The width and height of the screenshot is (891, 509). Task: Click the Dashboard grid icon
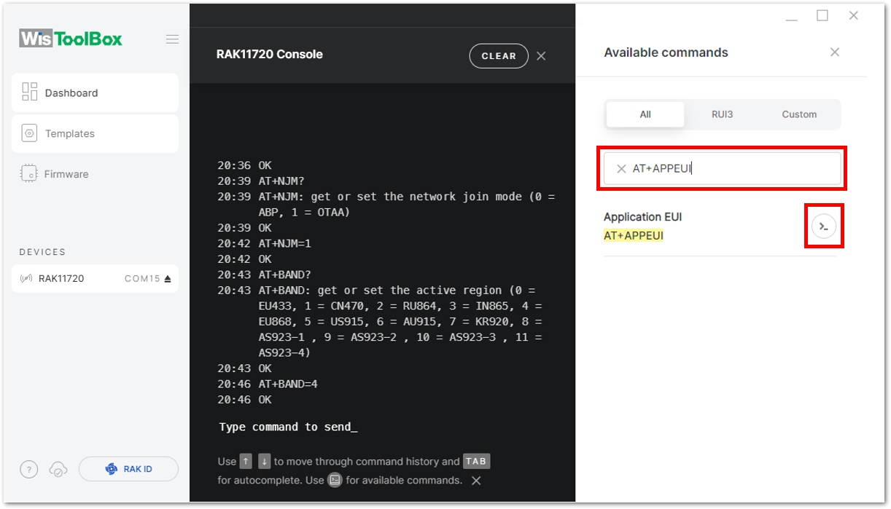[29, 92]
